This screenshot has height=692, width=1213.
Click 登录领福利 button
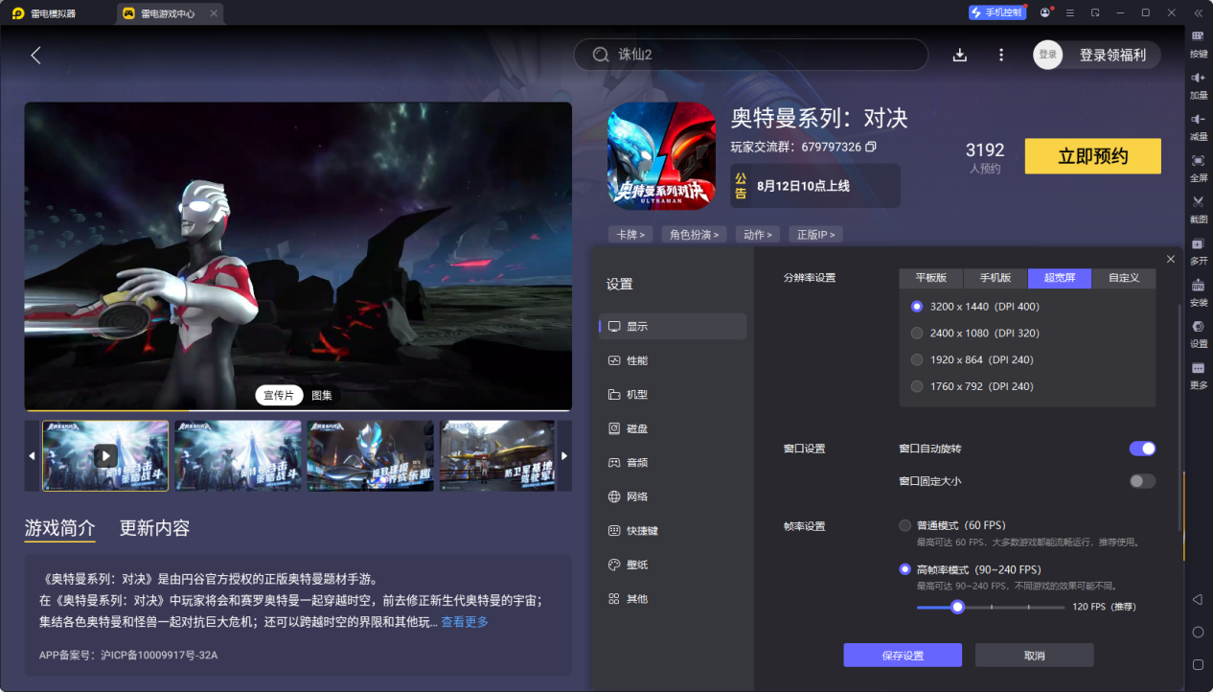click(x=1112, y=55)
